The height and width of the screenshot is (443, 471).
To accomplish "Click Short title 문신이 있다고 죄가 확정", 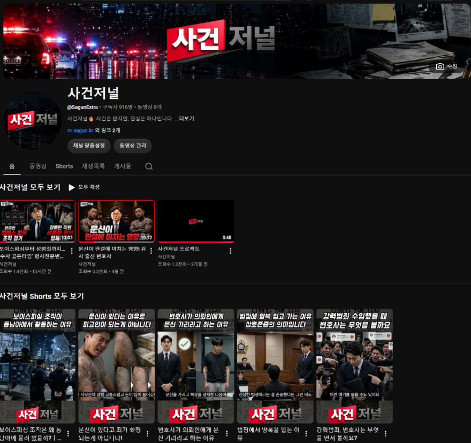I will (109, 434).
